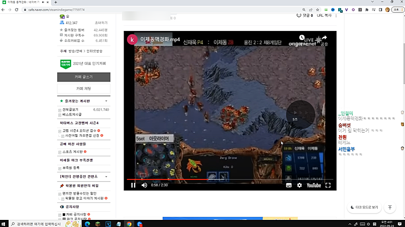Open Minecraft from taskbar
405x227 pixels.
tap(98, 224)
